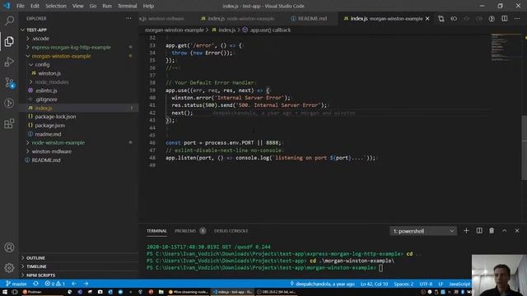Split the editor to the right
This screenshot has width=527, height=296.
(505, 19)
